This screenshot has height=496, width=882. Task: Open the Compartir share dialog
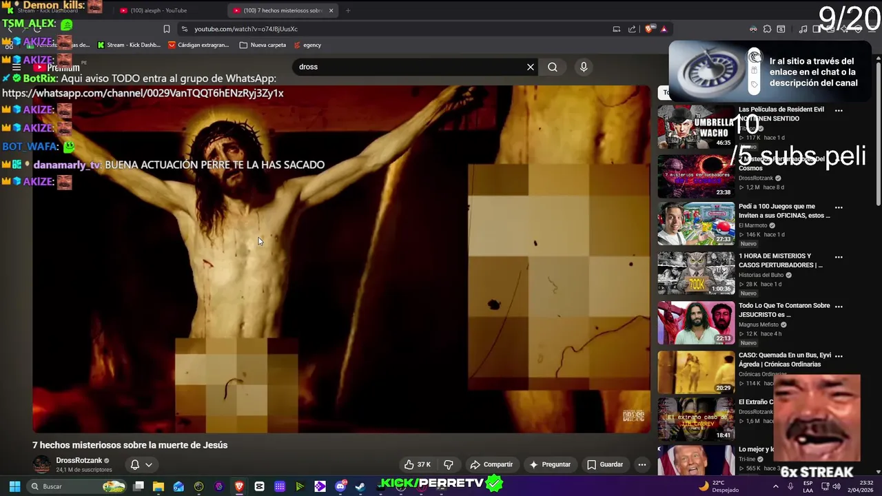491,464
